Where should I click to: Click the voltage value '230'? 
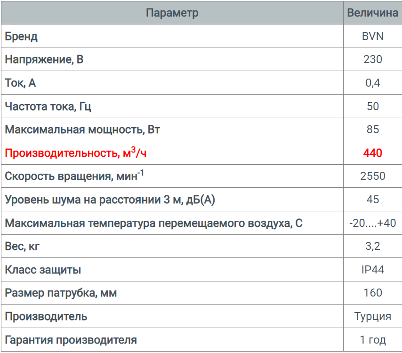point(372,59)
